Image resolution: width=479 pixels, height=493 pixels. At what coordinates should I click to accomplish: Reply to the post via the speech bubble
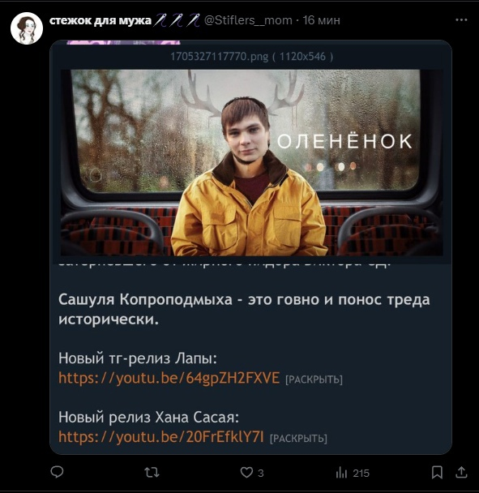[x=57, y=472]
